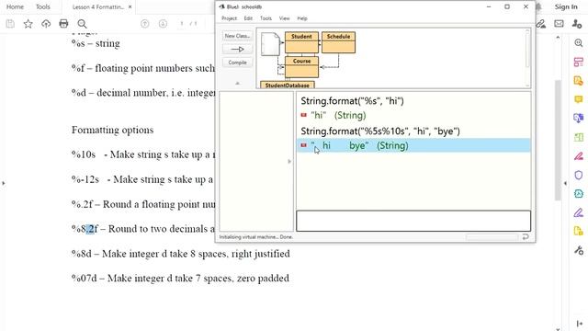Click the BlueJ class diagram scrollbar
This screenshot has height=331, width=588.
(527, 51)
